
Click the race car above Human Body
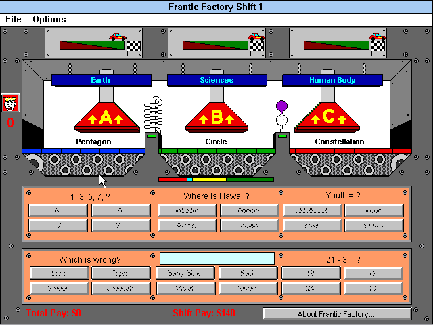(378, 37)
